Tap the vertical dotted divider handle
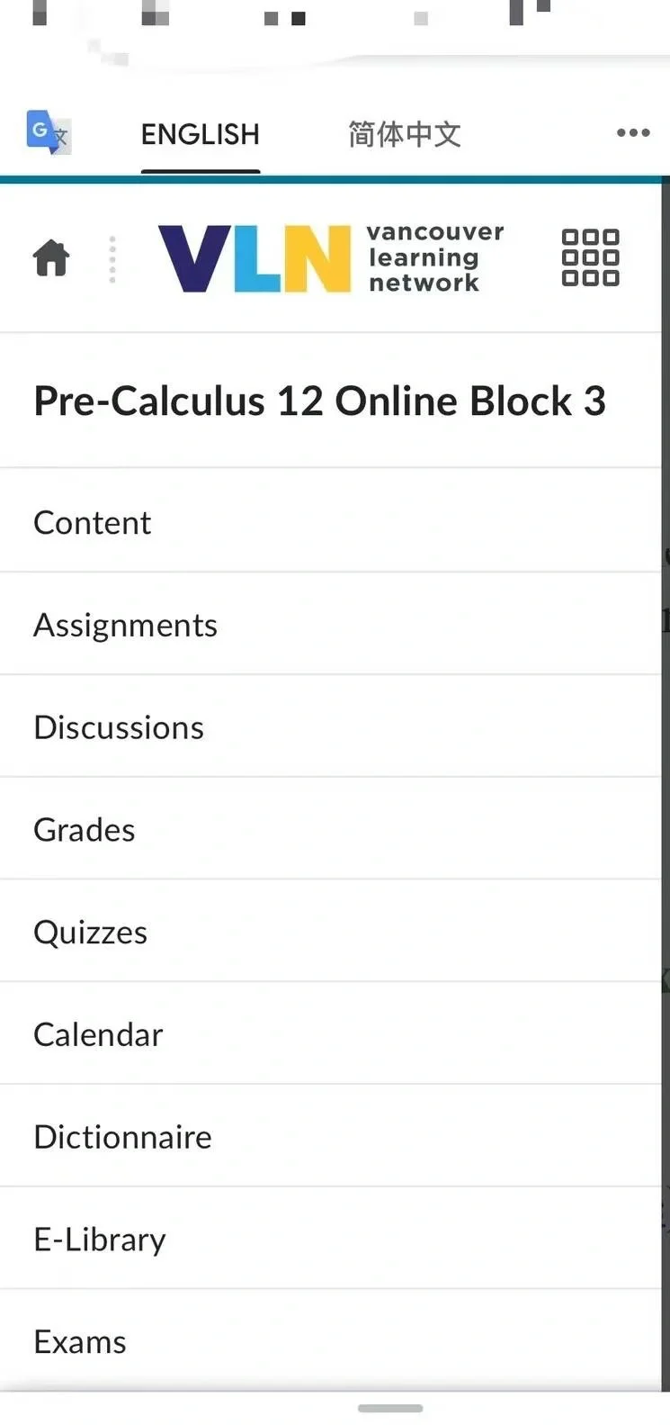 112,259
